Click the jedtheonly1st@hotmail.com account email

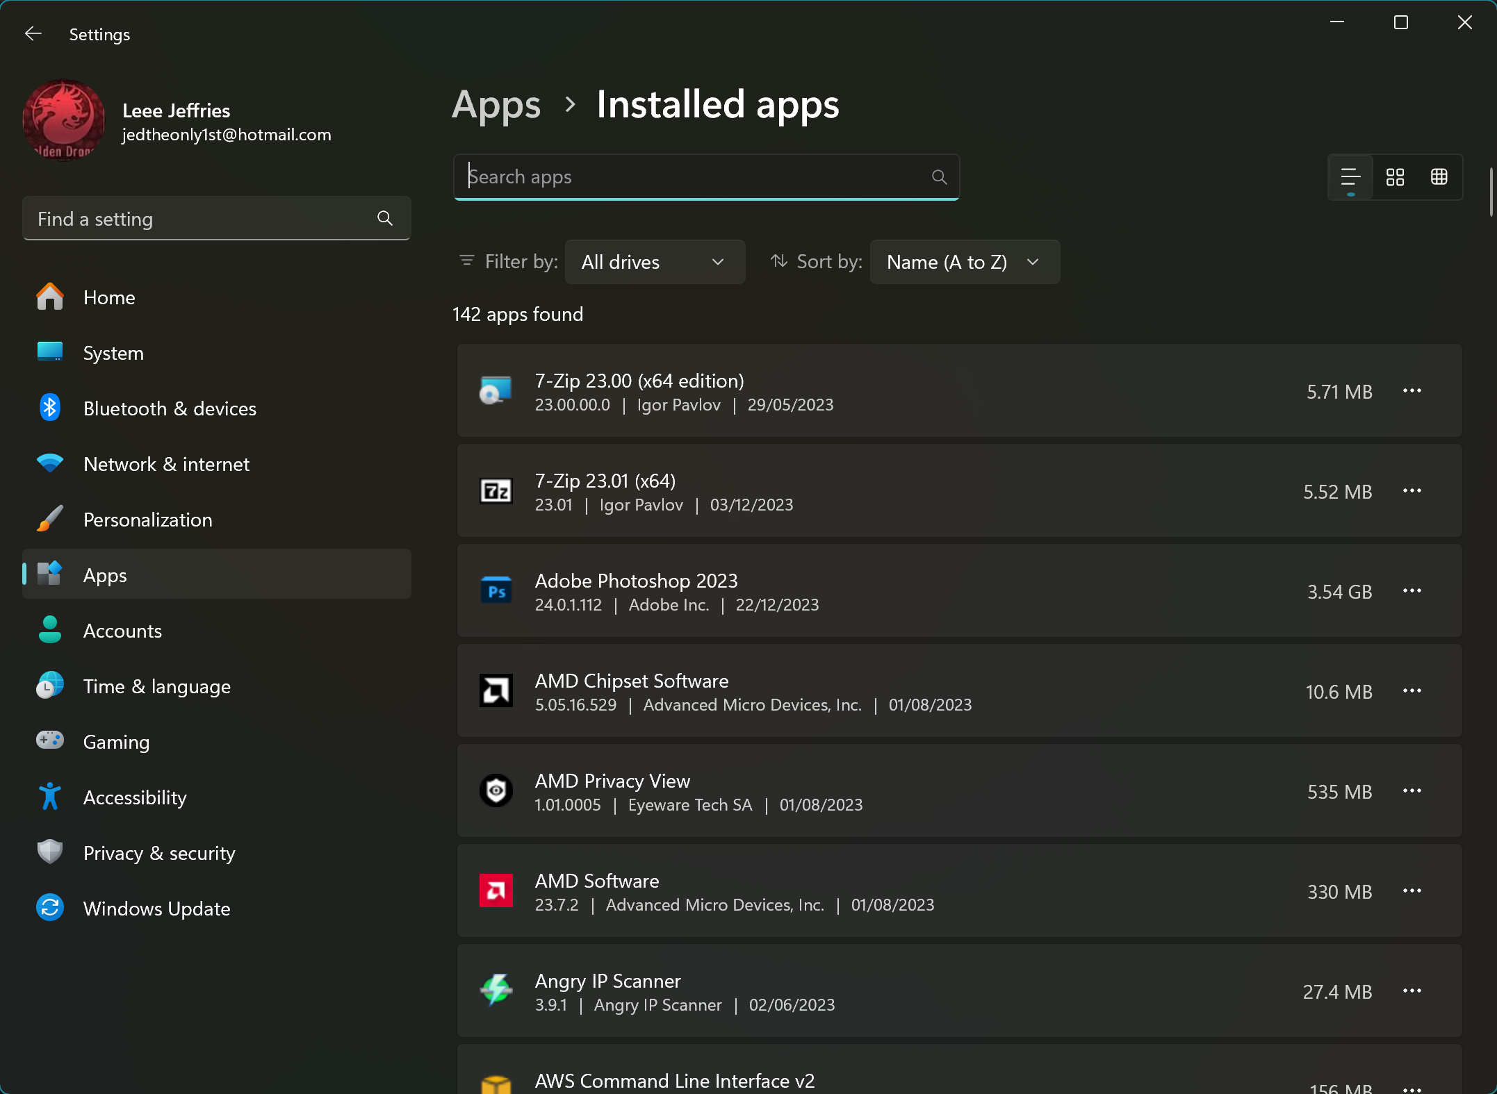(227, 135)
